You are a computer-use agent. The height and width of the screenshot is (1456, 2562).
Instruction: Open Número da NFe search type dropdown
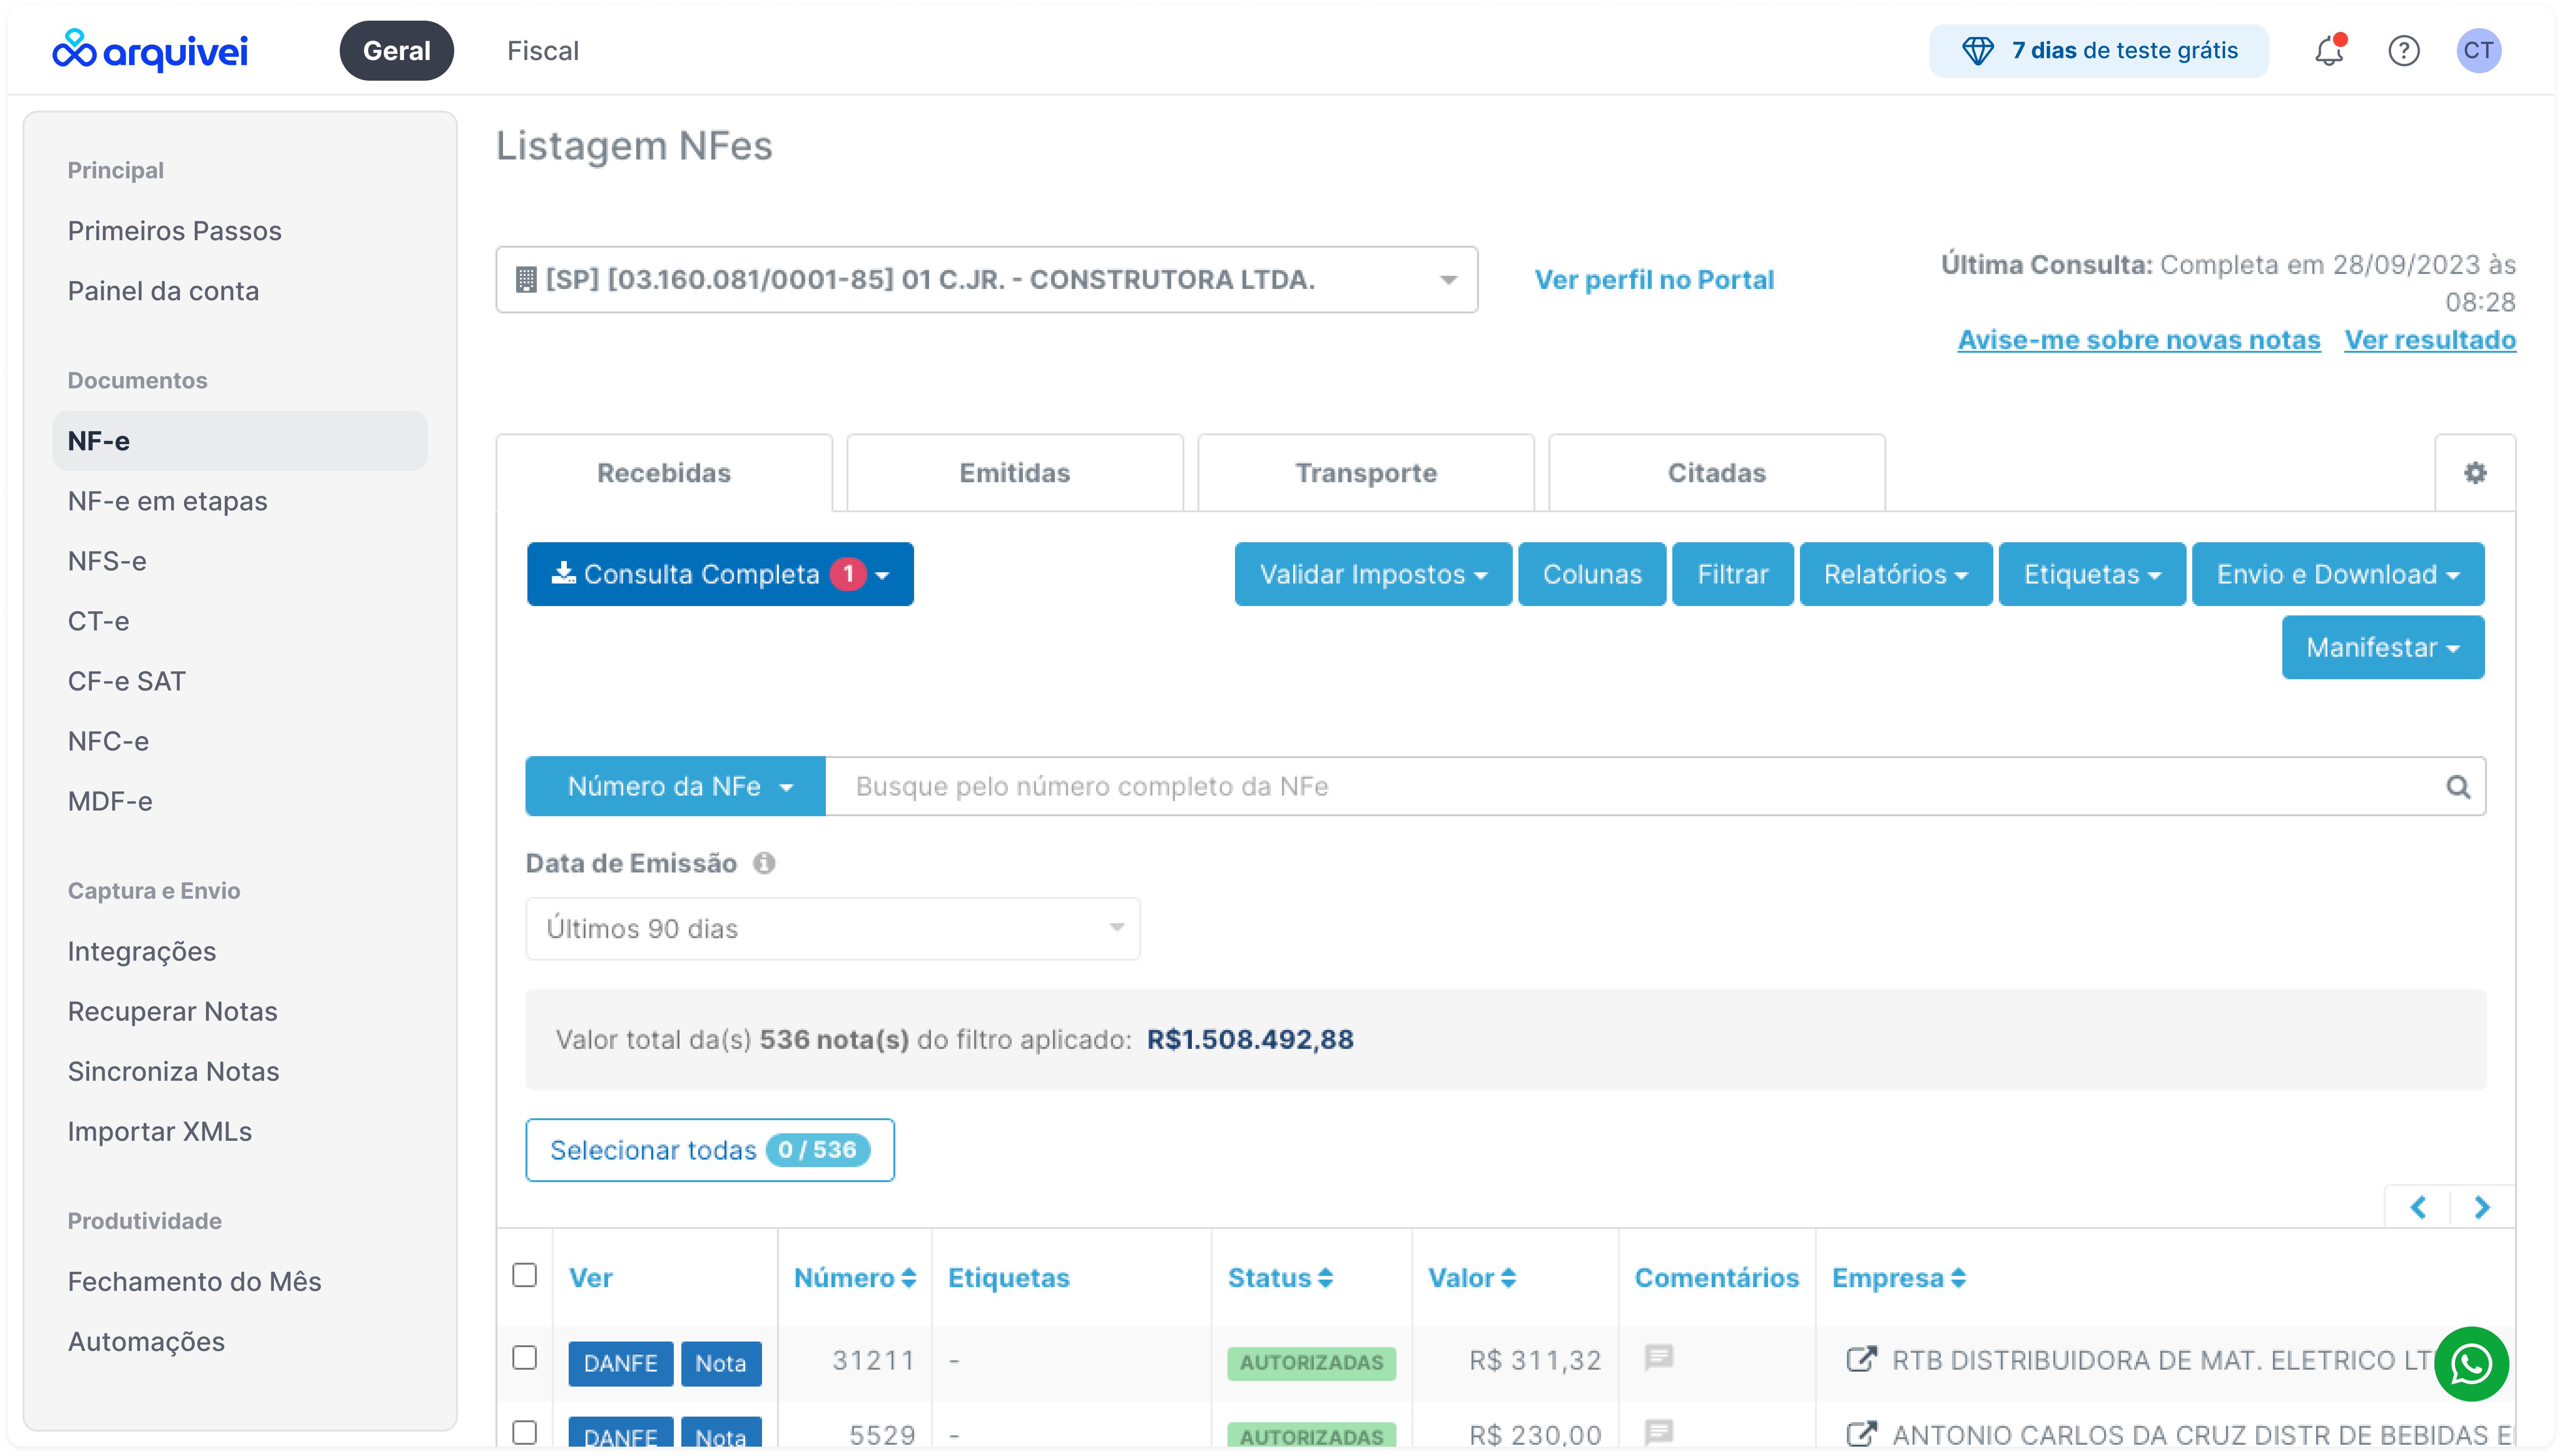[675, 786]
